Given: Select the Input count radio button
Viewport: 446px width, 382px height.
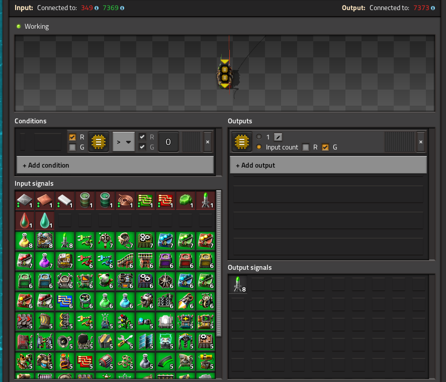Looking at the screenshot, I should [x=259, y=147].
